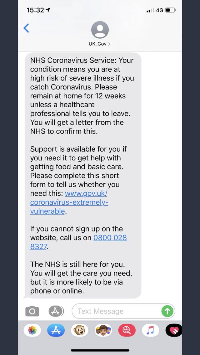Call the 0800 028 8327 number link
200x355 pixels.
pyautogui.click(x=110, y=238)
